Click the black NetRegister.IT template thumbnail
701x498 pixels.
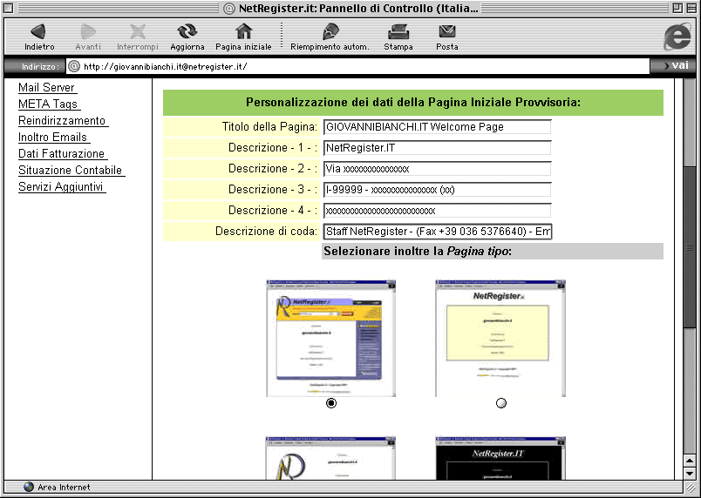[500, 458]
